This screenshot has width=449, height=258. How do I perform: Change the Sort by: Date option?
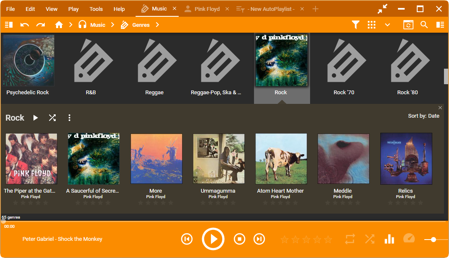tap(423, 116)
